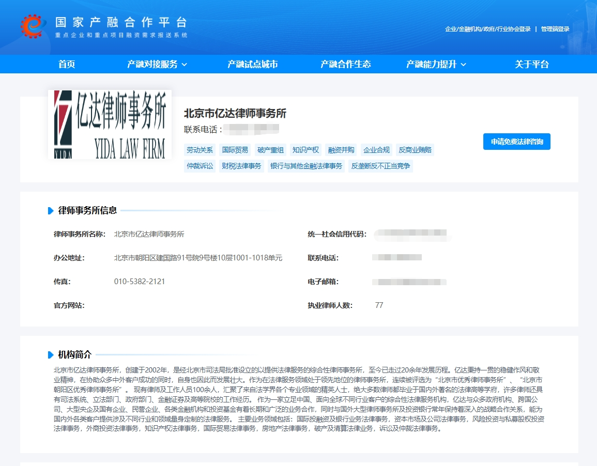Image resolution: width=597 pixels, height=466 pixels.
Task: Click the 北京市亿达律师事务所 page title
Action: (x=235, y=113)
